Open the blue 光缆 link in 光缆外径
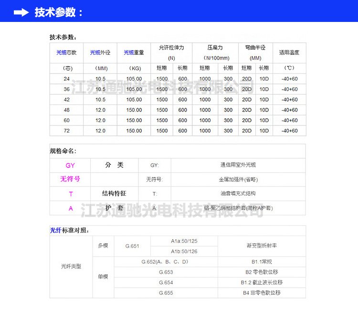The width and height of the screenshot is (358, 310). click(95, 52)
